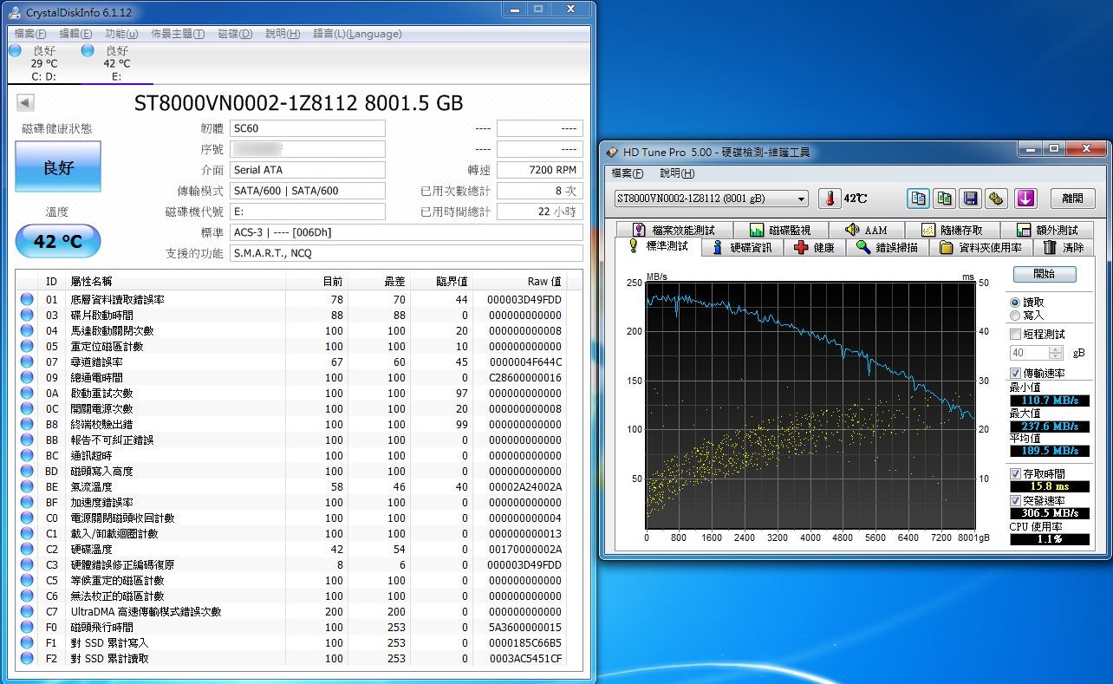Click the copy screenshot icon in HD Tune toolbar
This screenshot has height=684, width=1113.
pyautogui.click(x=945, y=198)
